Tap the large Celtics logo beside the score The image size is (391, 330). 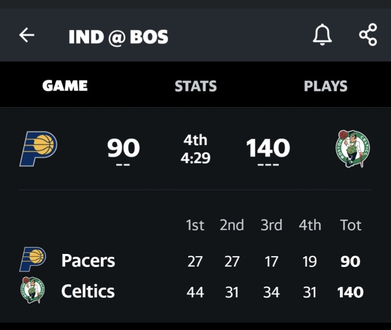click(352, 148)
